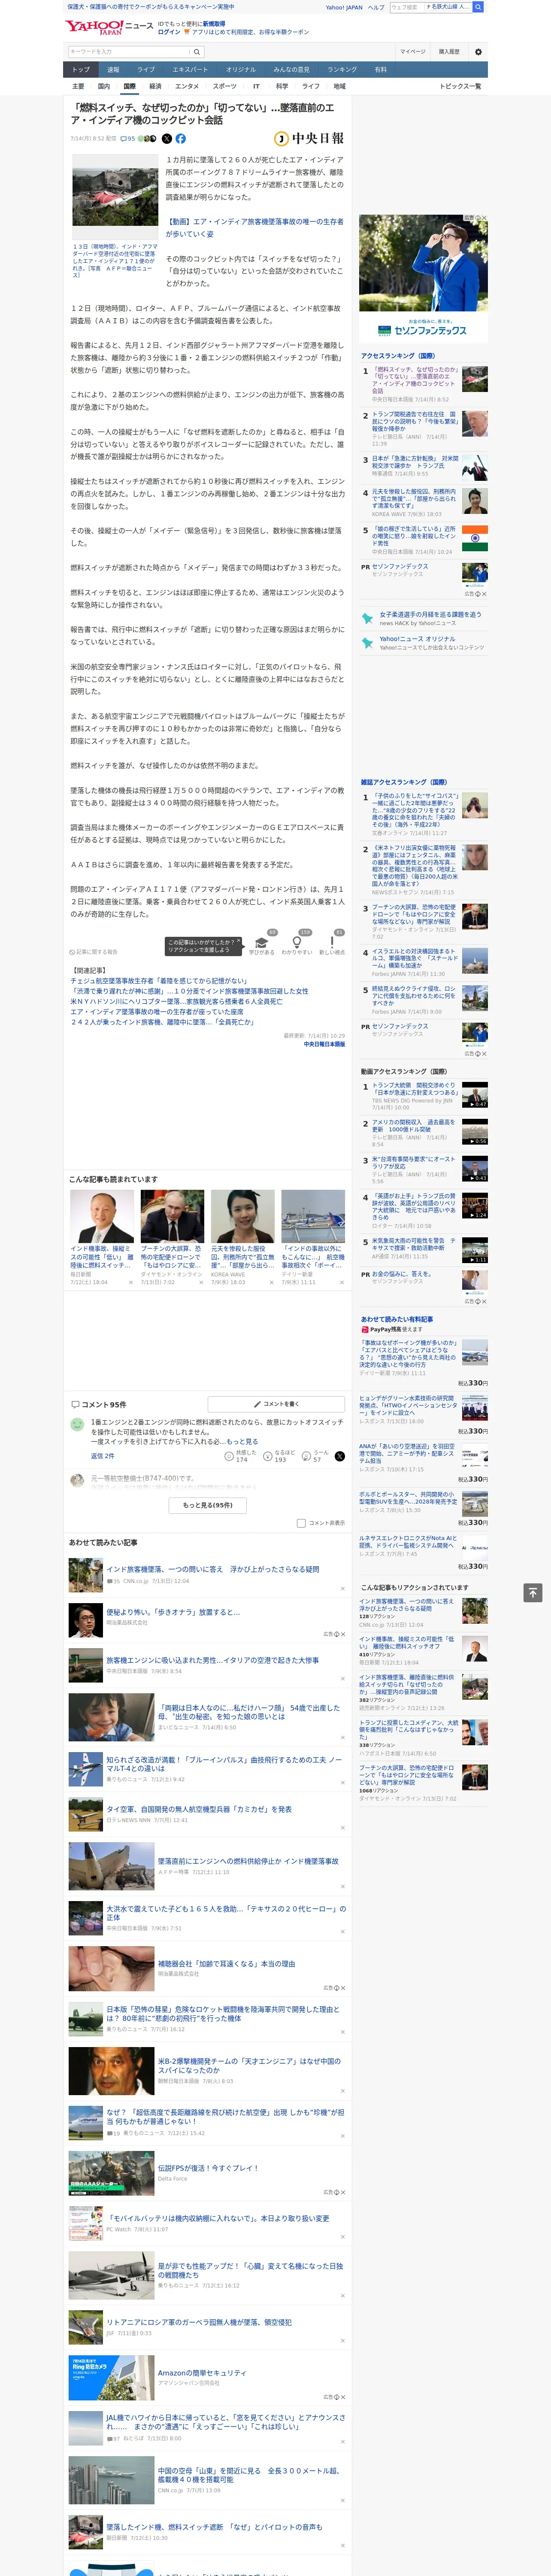Open 【動画】エア・インディア旅客機墜落事故 link
The height and width of the screenshot is (2576, 551).
tap(254, 227)
